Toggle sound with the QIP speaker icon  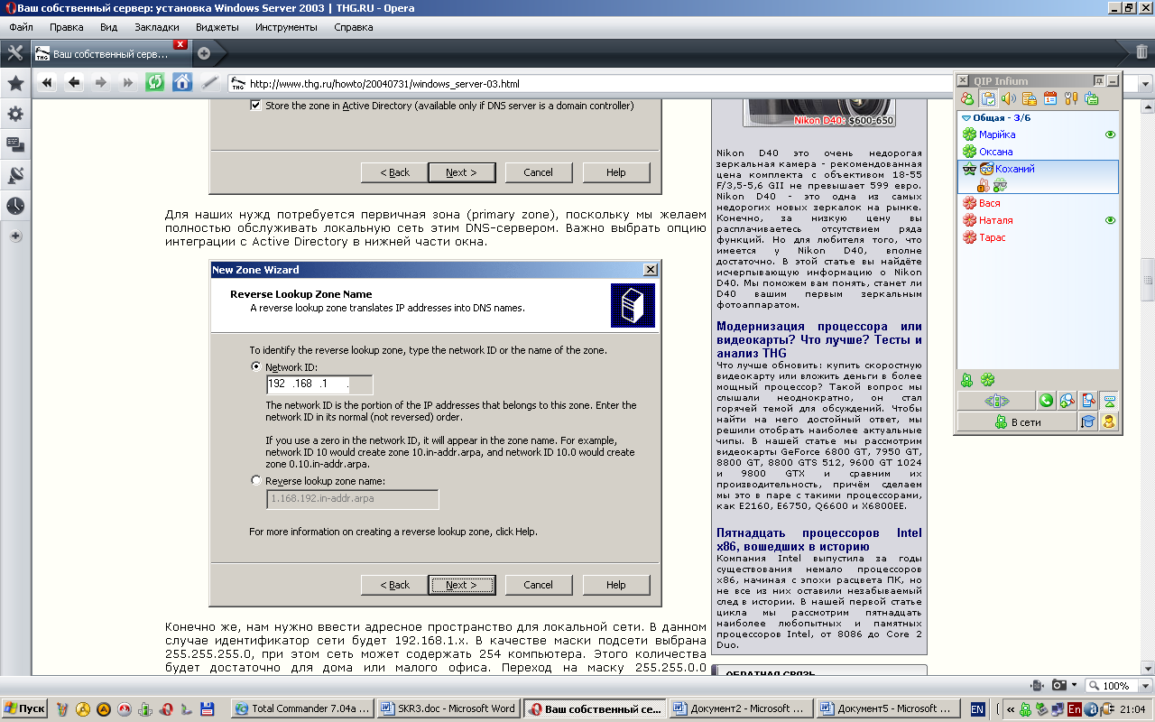pyautogui.click(x=1009, y=98)
